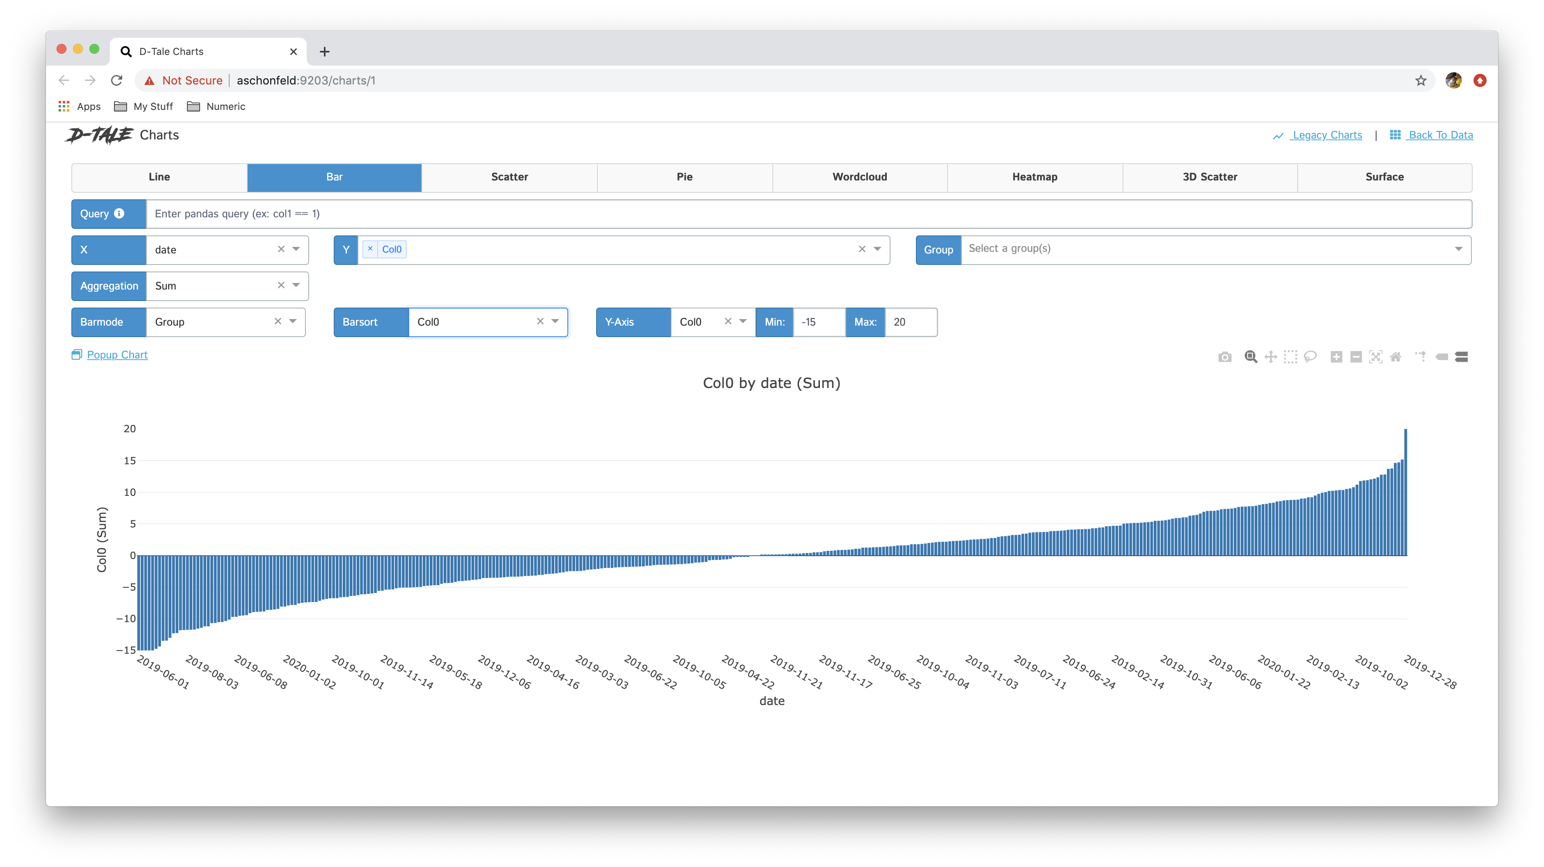Expand the Group selection dropdown
Image resolution: width=1544 pixels, height=867 pixels.
pos(1458,249)
